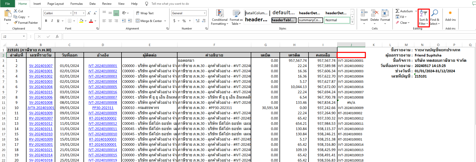Open link PP30-202311

[x=103, y=108]
